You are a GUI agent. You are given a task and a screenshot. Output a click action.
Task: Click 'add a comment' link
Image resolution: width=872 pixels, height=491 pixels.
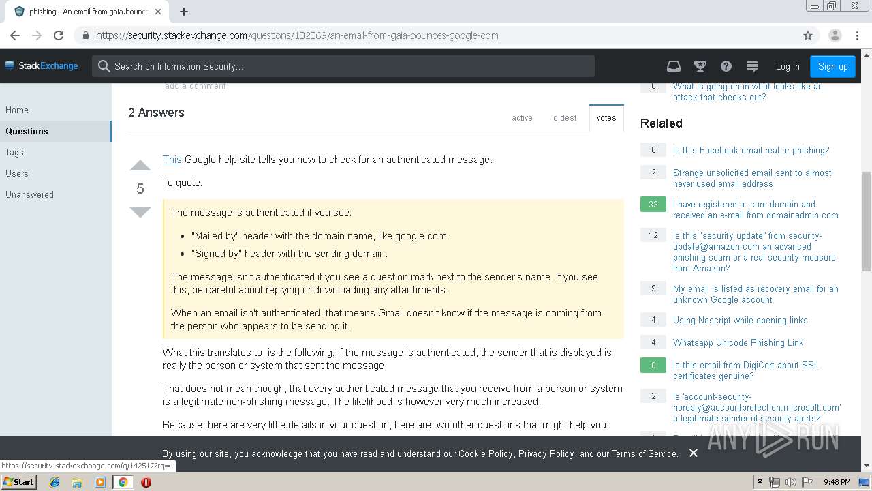pyautogui.click(x=195, y=86)
